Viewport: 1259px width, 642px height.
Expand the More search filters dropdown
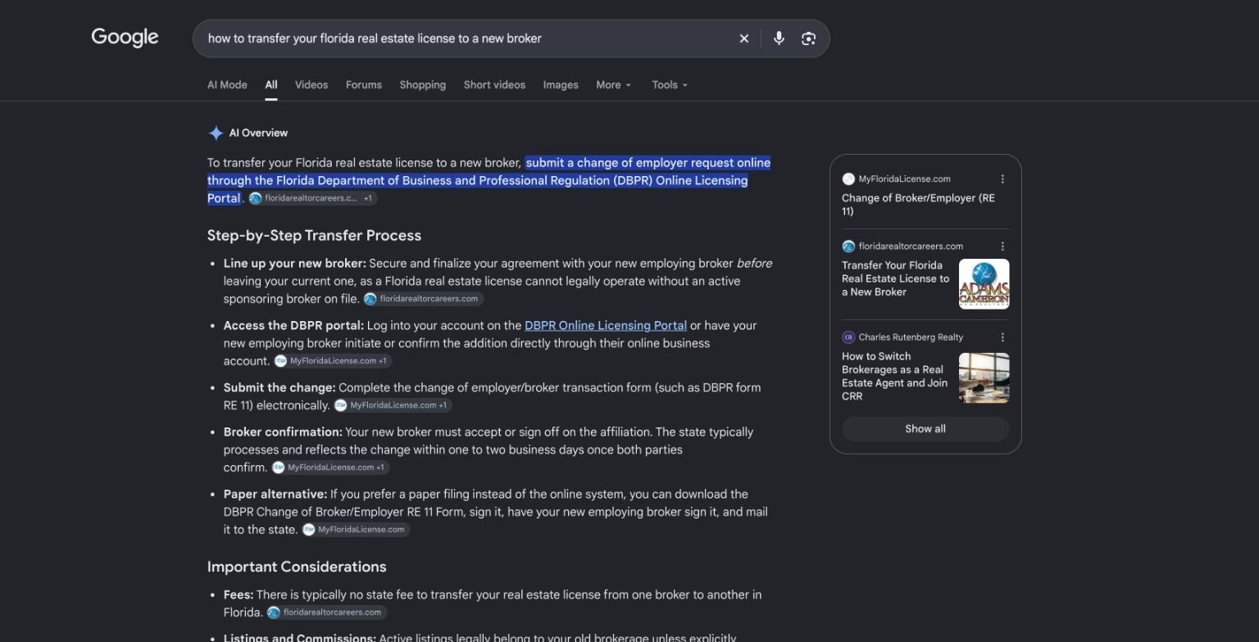(x=613, y=85)
